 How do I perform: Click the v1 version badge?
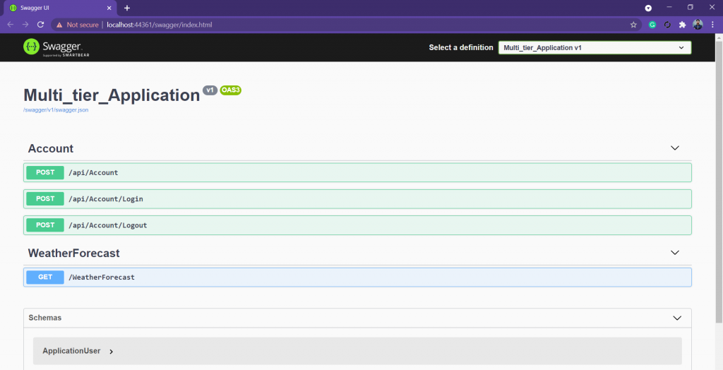pyautogui.click(x=210, y=90)
